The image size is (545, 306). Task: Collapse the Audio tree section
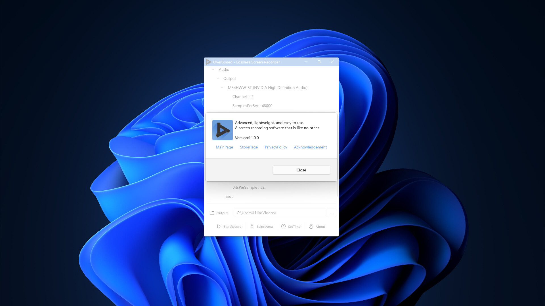[213, 69]
